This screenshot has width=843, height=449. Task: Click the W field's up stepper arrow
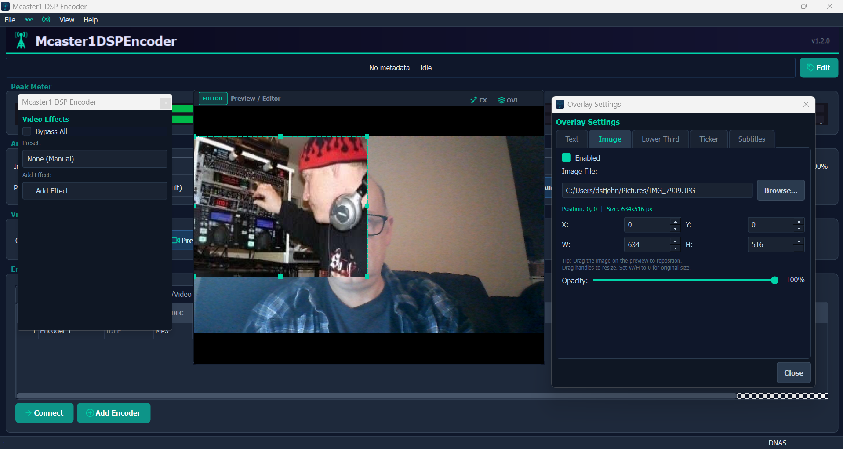(x=676, y=241)
